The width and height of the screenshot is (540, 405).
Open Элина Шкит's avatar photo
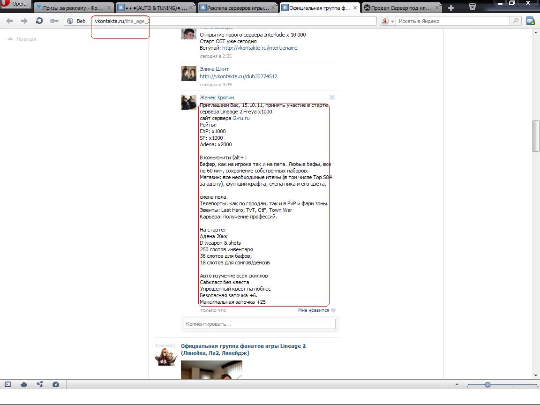click(189, 73)
